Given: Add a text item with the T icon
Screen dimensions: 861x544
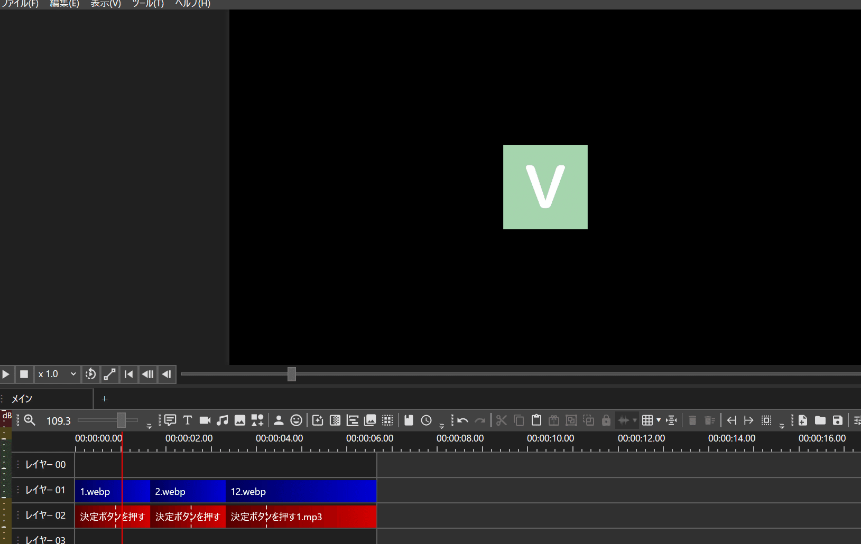Looking at the screenshot, I should point(188,420).
